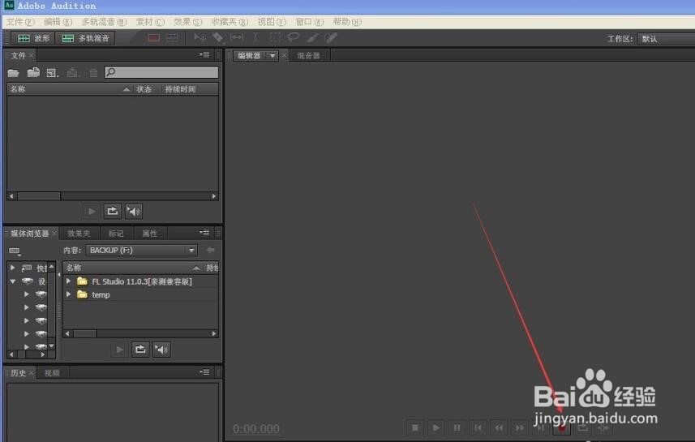Expand the shortcuts (快) tree node
The width and height of the screenshot is (695, 442).
(13, 268)
